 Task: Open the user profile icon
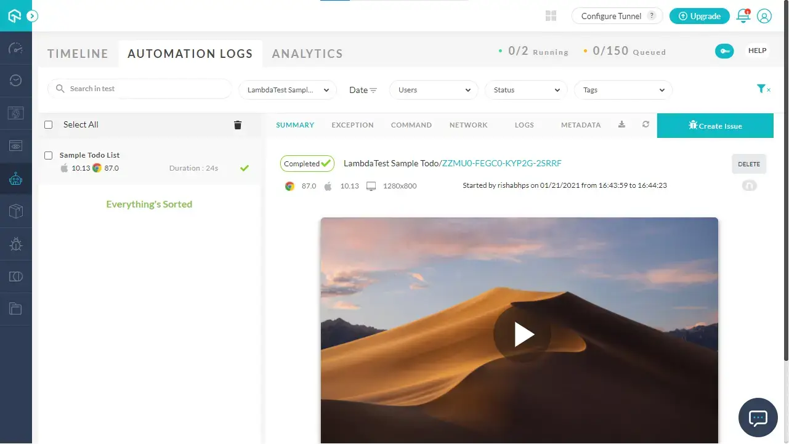click(x=764, y=16)
